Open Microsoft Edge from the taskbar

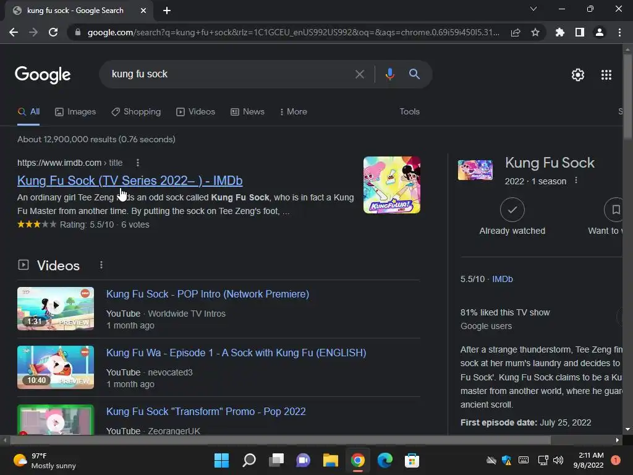(384, 460)
